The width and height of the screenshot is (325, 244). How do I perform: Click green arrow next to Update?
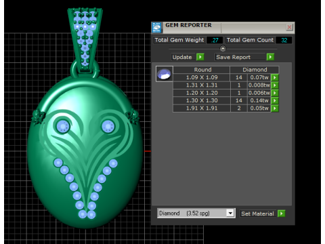coord(200,57)
